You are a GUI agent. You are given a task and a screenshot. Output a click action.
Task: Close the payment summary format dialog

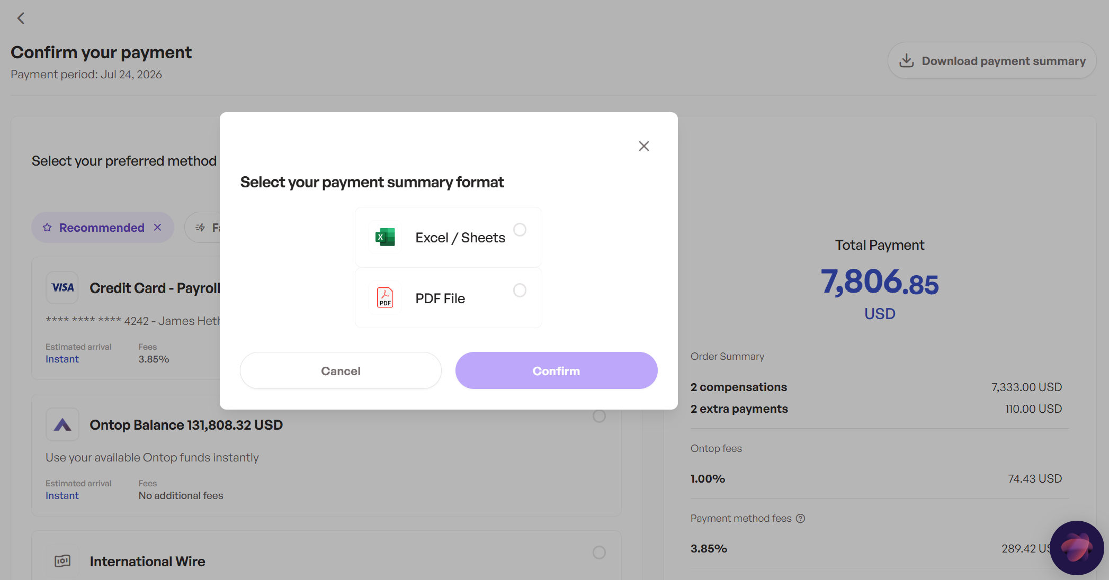click(643, 146)
